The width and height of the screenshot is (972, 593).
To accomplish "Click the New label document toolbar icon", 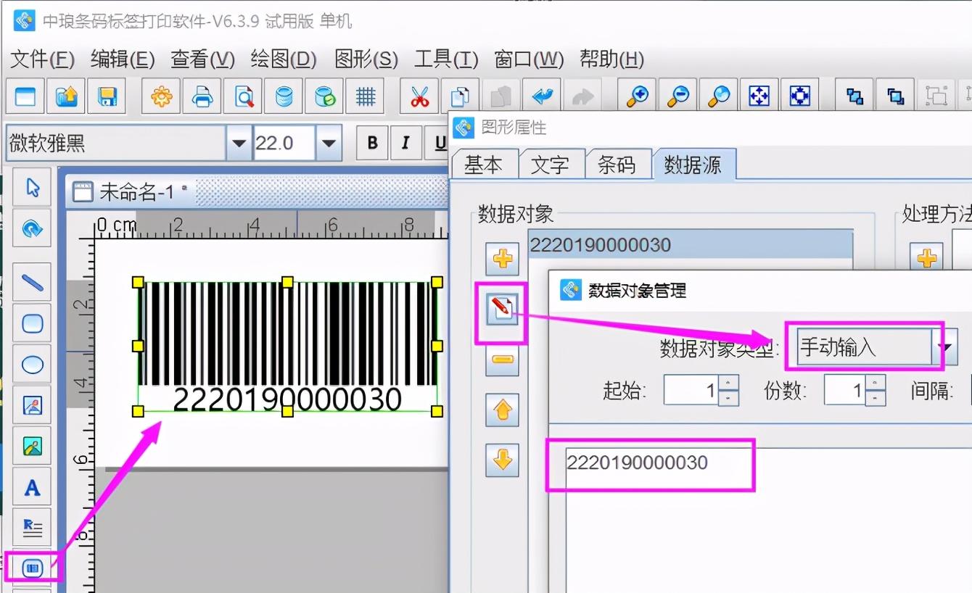I will [x=25, y=96].
